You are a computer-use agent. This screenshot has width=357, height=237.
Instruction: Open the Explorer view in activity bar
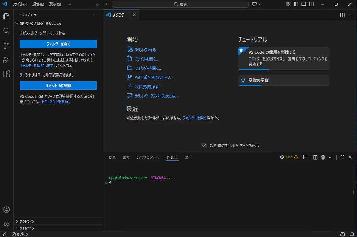(7, 17)
